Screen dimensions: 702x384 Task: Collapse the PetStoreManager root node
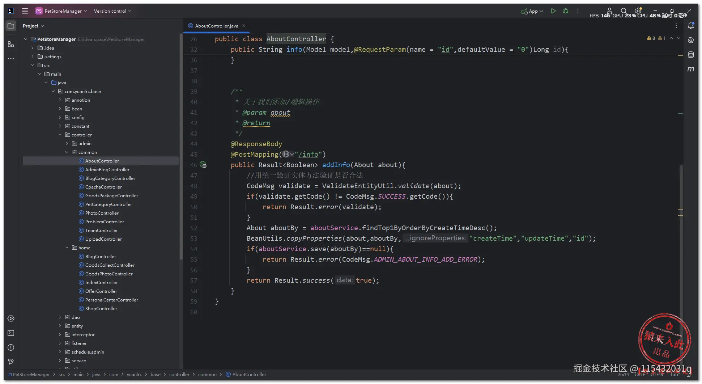pyautogui.click(x=26, y=39)
